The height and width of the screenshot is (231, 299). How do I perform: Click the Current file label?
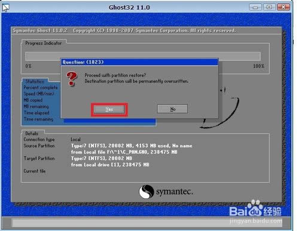[x=35, y=171]
